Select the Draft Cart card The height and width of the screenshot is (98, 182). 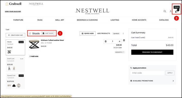pos(15,64)
